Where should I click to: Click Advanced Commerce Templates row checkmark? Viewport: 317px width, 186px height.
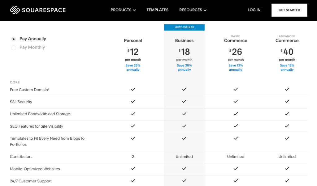pyautogui.click(x=287, y=138)
